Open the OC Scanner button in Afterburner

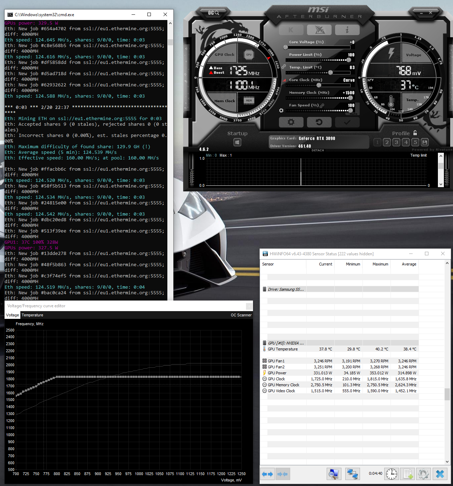(213, 13)
